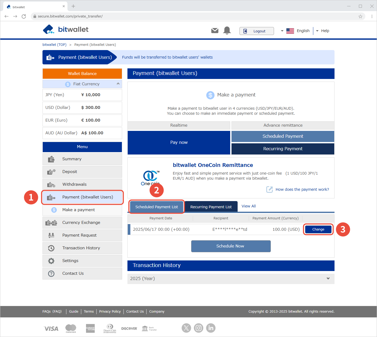Open the Withdrawals menu item
377x337 pixels.
pos(82,185)
